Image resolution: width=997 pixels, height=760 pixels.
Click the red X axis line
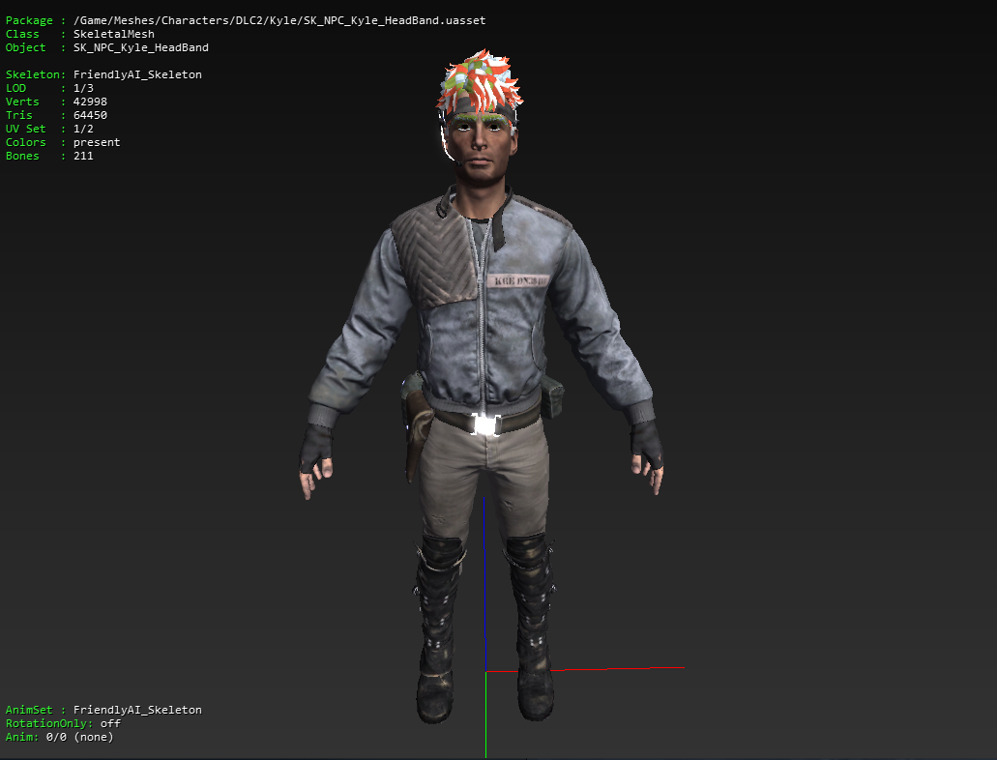[585, 669]
